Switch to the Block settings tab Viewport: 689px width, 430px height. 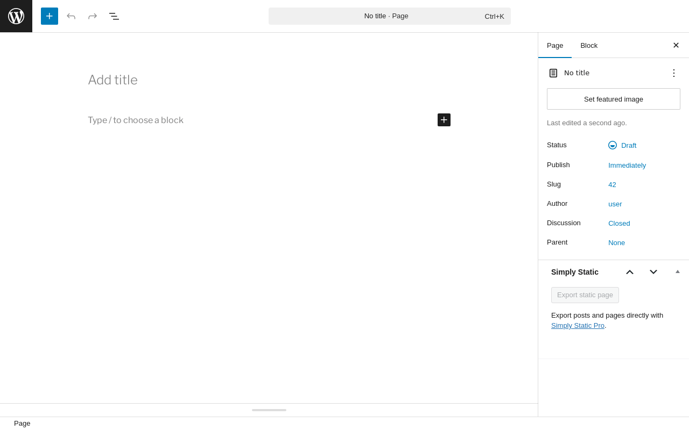pyautogui.click(x=589, y=45)
